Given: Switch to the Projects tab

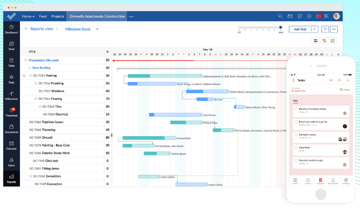Looking at the screenshot, I should (x=57, y=16).
